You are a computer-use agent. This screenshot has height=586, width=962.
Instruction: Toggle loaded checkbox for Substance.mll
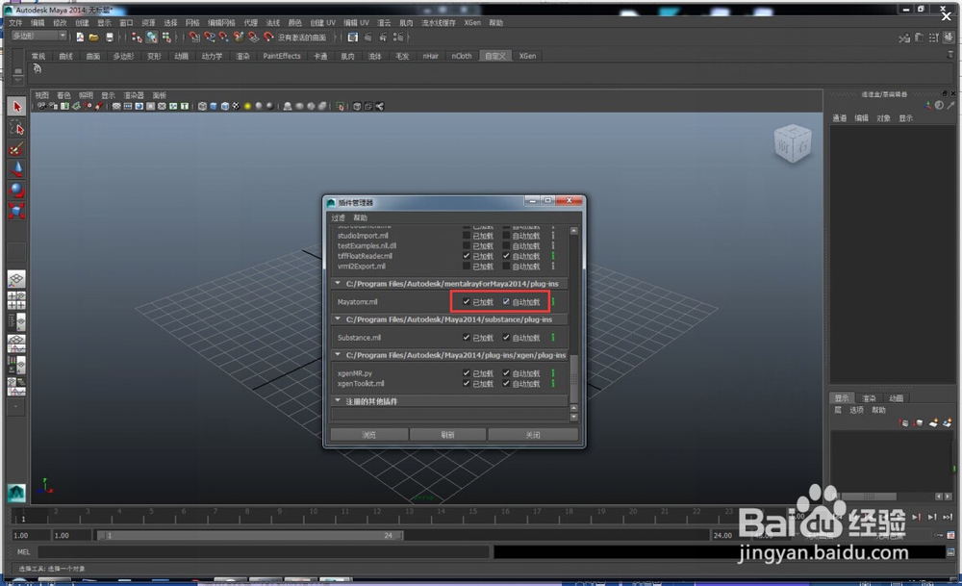point(467,338)
